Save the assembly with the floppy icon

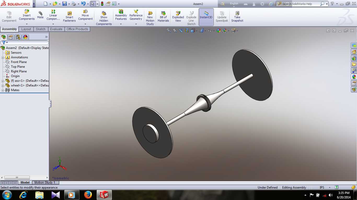coord(64,4)
